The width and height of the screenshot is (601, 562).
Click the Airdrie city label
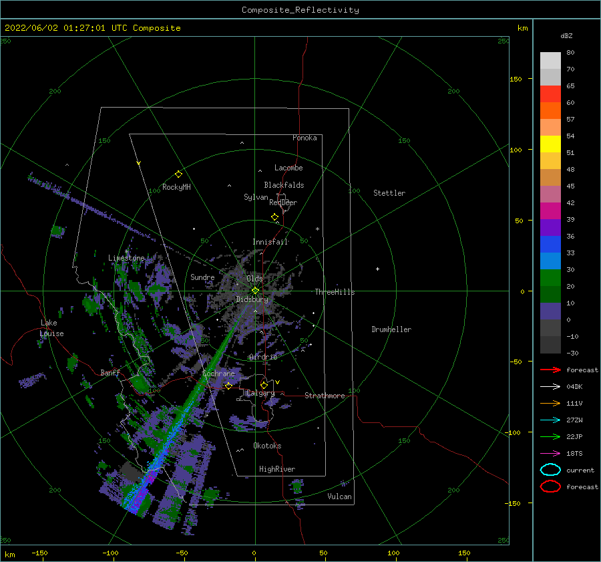(x=263, y=357)
